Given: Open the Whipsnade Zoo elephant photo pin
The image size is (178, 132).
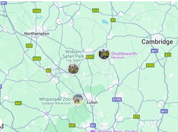Looking at the screenshot, I should coord(78,99).
